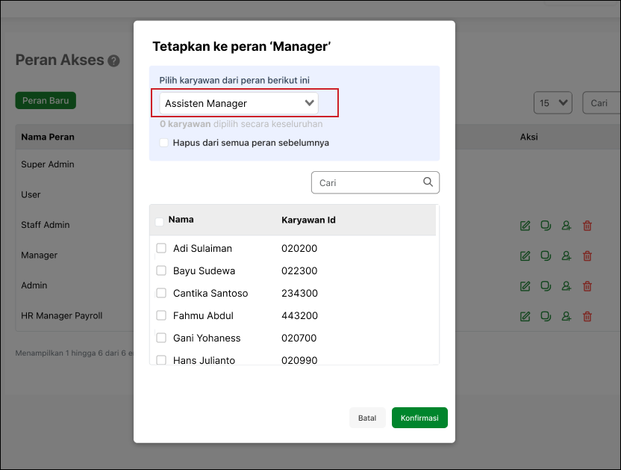Assign employees to the User role

[566, 194]
